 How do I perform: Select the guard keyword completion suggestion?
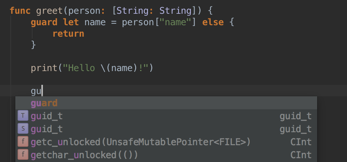pos(166,103)
